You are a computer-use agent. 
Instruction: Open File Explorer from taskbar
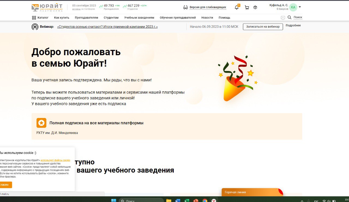pyautogui.click(x=169, y=201)
